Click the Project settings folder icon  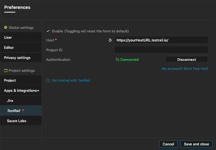pyautogui.click(x=6, y=70)
